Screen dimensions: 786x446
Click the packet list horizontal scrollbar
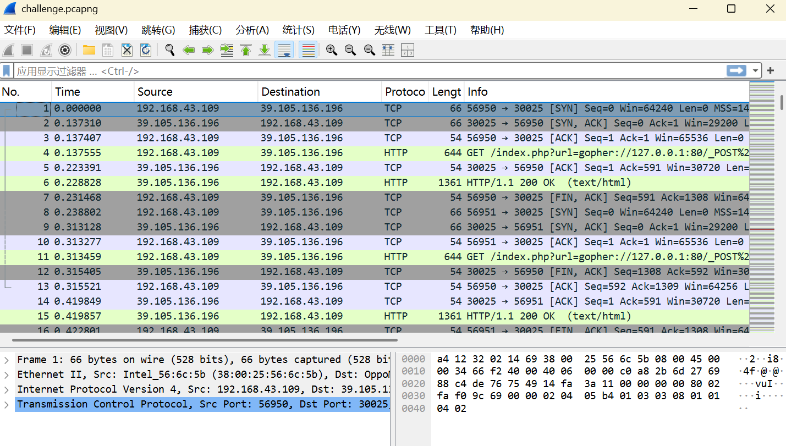click(x=204, y=341)
